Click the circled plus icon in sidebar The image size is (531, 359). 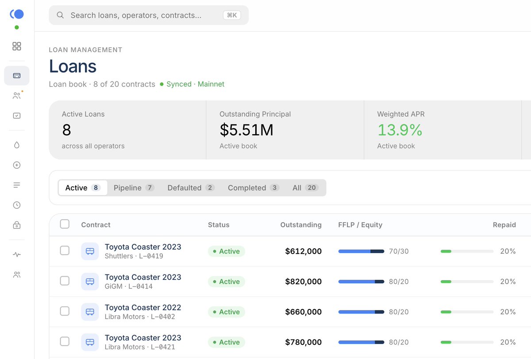coord(17,165)
